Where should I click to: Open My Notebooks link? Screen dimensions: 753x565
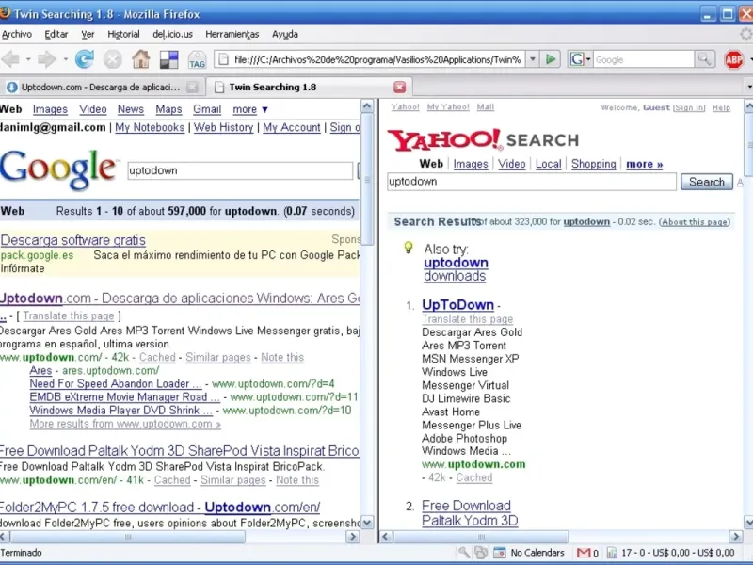click(150, 127)
